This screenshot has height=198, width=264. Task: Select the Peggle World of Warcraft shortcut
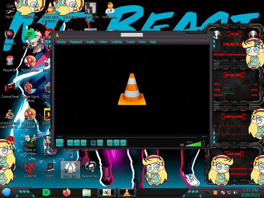pyautogui.click(x=30, y=119)
